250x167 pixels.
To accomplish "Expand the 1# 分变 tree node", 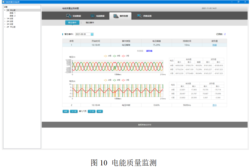I will point(5,18).
